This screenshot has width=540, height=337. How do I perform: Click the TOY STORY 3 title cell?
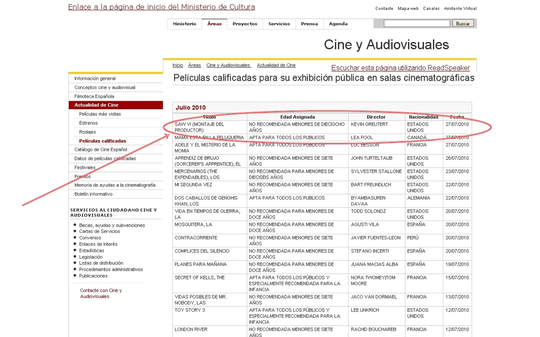(x=210, y=316)
